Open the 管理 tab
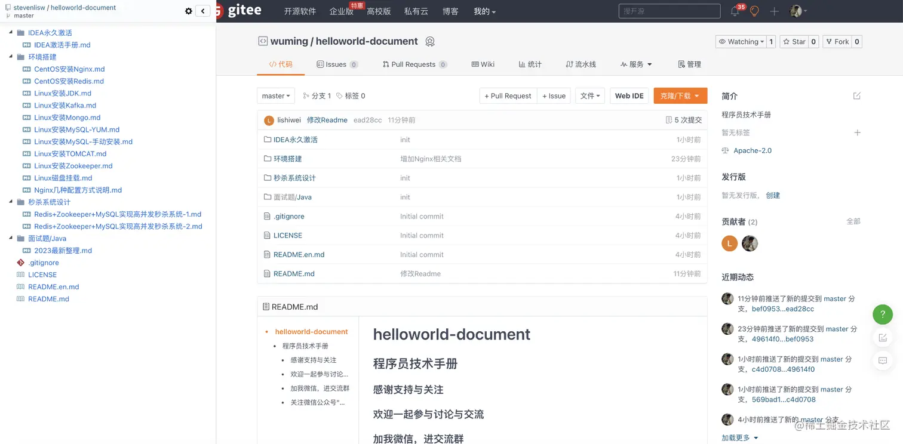The image size is (903, 444). coord(690,64)
